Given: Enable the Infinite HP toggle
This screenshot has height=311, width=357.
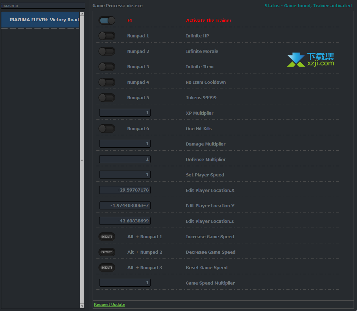Looking at the screenshot, I should 107,36.
